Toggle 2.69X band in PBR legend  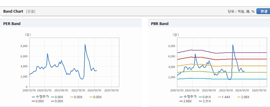coord(186,101)
